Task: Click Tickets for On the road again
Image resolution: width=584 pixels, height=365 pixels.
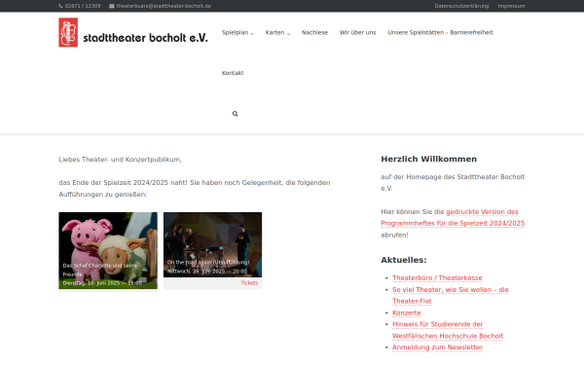Action: coord(249,283)
